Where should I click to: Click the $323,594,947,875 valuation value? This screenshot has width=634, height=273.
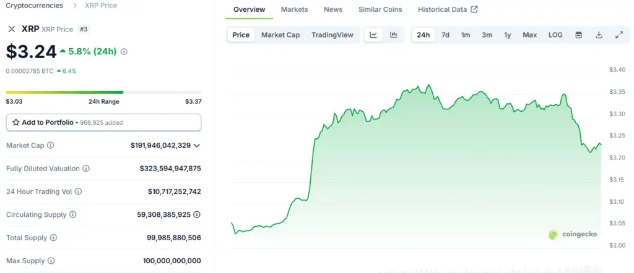click(170, 169)
